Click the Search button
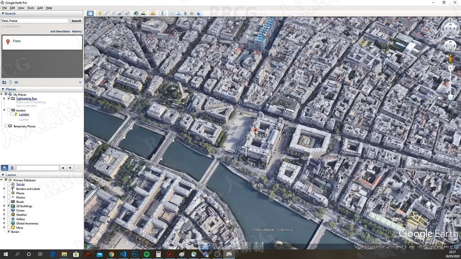The image size is (461, 259). (x=76, y=21)
